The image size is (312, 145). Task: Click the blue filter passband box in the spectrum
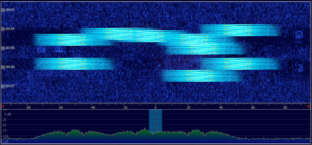click(x=156, y=121)
